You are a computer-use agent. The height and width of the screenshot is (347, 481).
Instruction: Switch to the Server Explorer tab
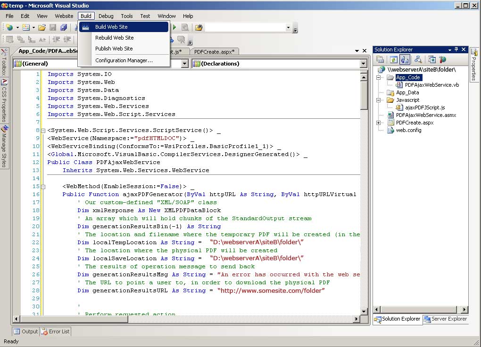point(445,319)
